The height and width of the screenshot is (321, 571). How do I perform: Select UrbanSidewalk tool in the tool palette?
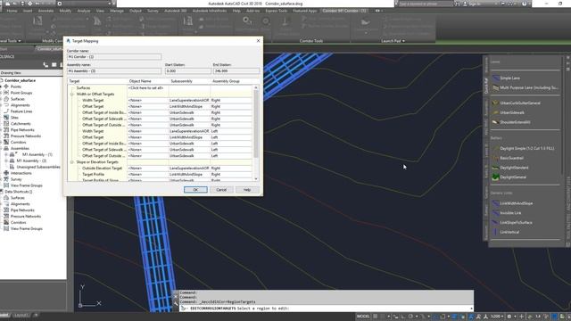(509, 112)
